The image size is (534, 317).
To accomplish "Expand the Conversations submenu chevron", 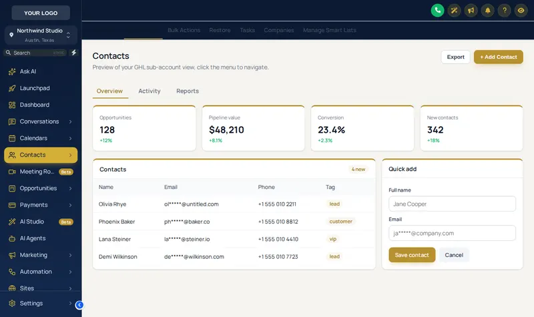I will (71, 121).
